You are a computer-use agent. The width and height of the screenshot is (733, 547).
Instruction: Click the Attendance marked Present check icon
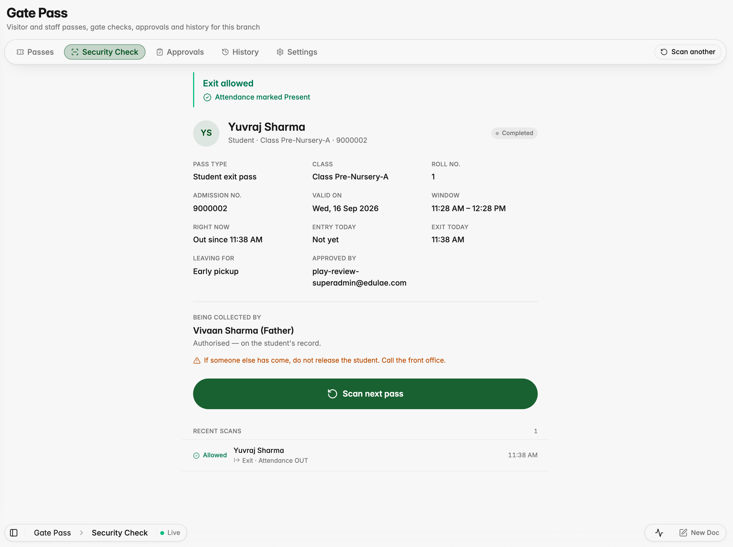[x=207, y=97]
